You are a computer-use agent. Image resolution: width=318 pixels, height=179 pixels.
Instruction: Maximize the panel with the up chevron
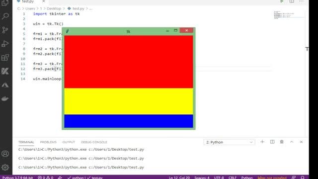click(x=292, y=142)
